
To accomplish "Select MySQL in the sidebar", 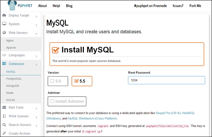I will coord(11,72).
